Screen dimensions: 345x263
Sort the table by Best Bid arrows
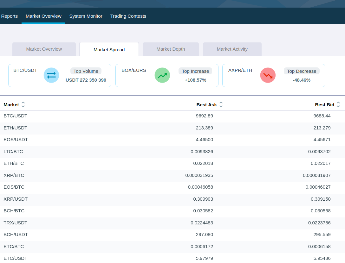coord(338,105)
